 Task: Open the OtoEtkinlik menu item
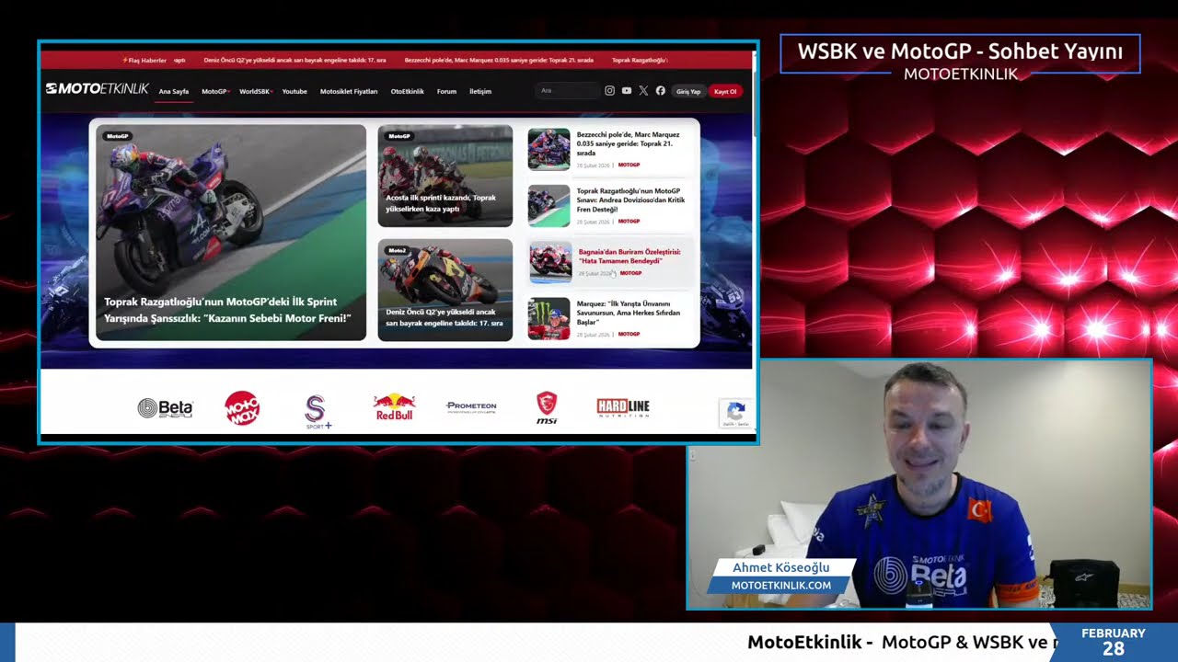(407, 92)
